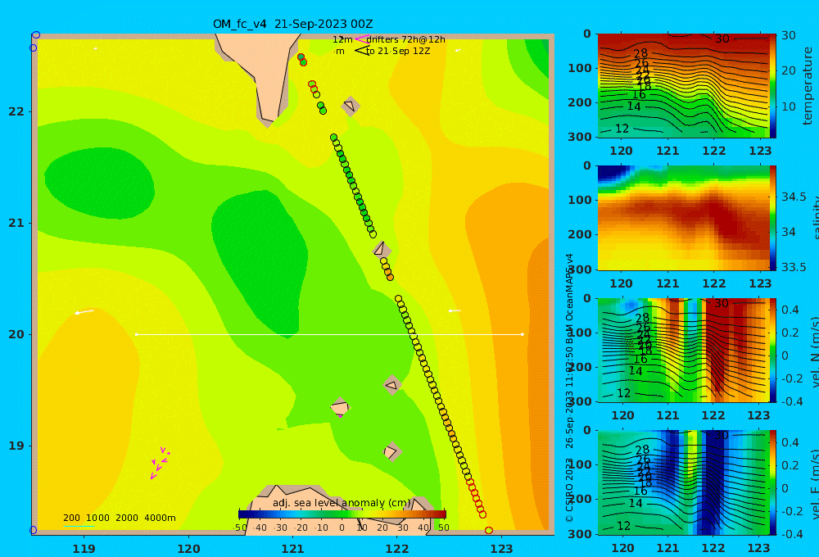Screen dimensions: 819x557
Task: Click the left endpoint of the white transect line
Action: pos(136,334)
